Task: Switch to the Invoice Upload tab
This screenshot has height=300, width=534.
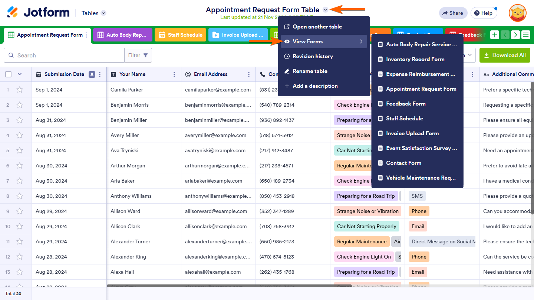Action: [x=238, y=35]
